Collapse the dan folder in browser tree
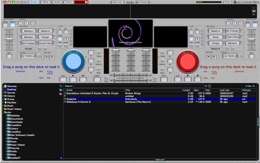The width and height of the screenshot is (260, 163). point(3,112)
